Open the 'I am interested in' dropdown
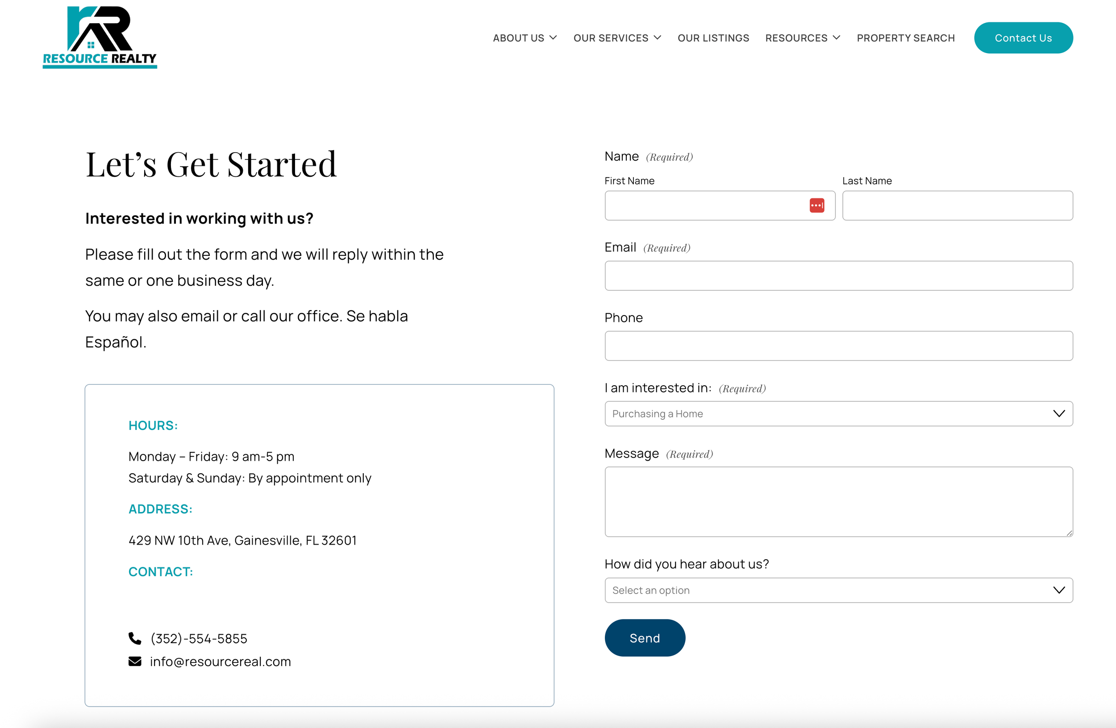Viewport: 1116px width, 728px height. click(x=838, y=413)
